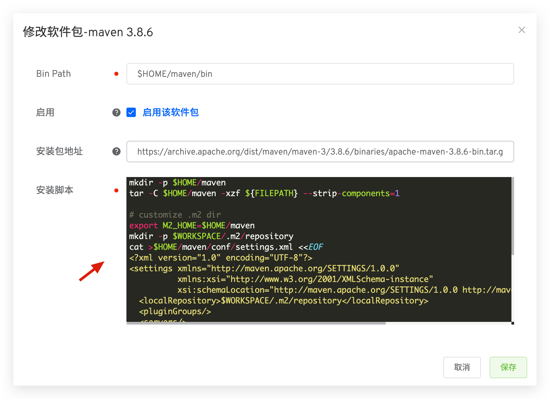Click help icon beside 安装包地址 label
The height and width of the screenshot is (399, 550).
click(x=116, y=152)
